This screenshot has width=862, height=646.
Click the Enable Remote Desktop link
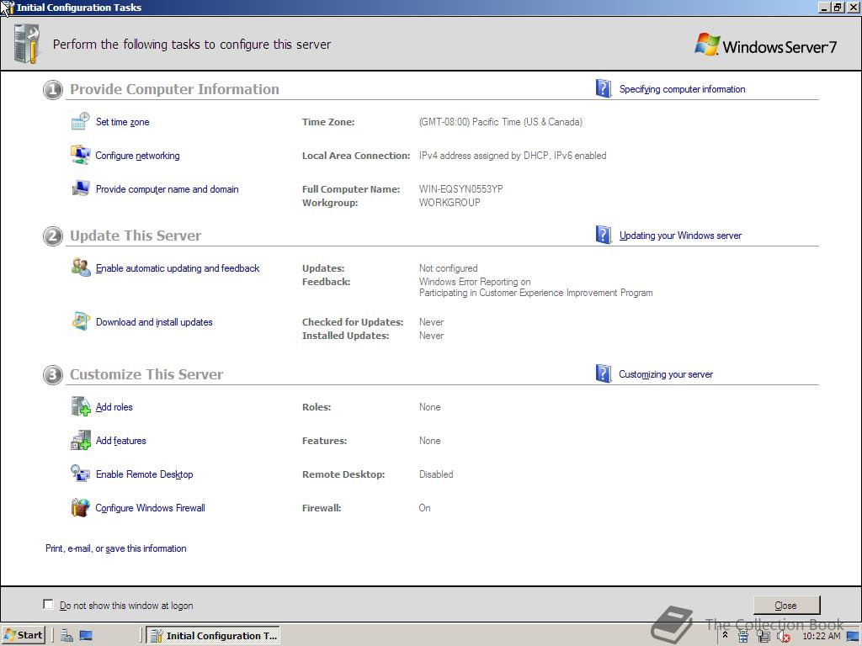(145, 474)
